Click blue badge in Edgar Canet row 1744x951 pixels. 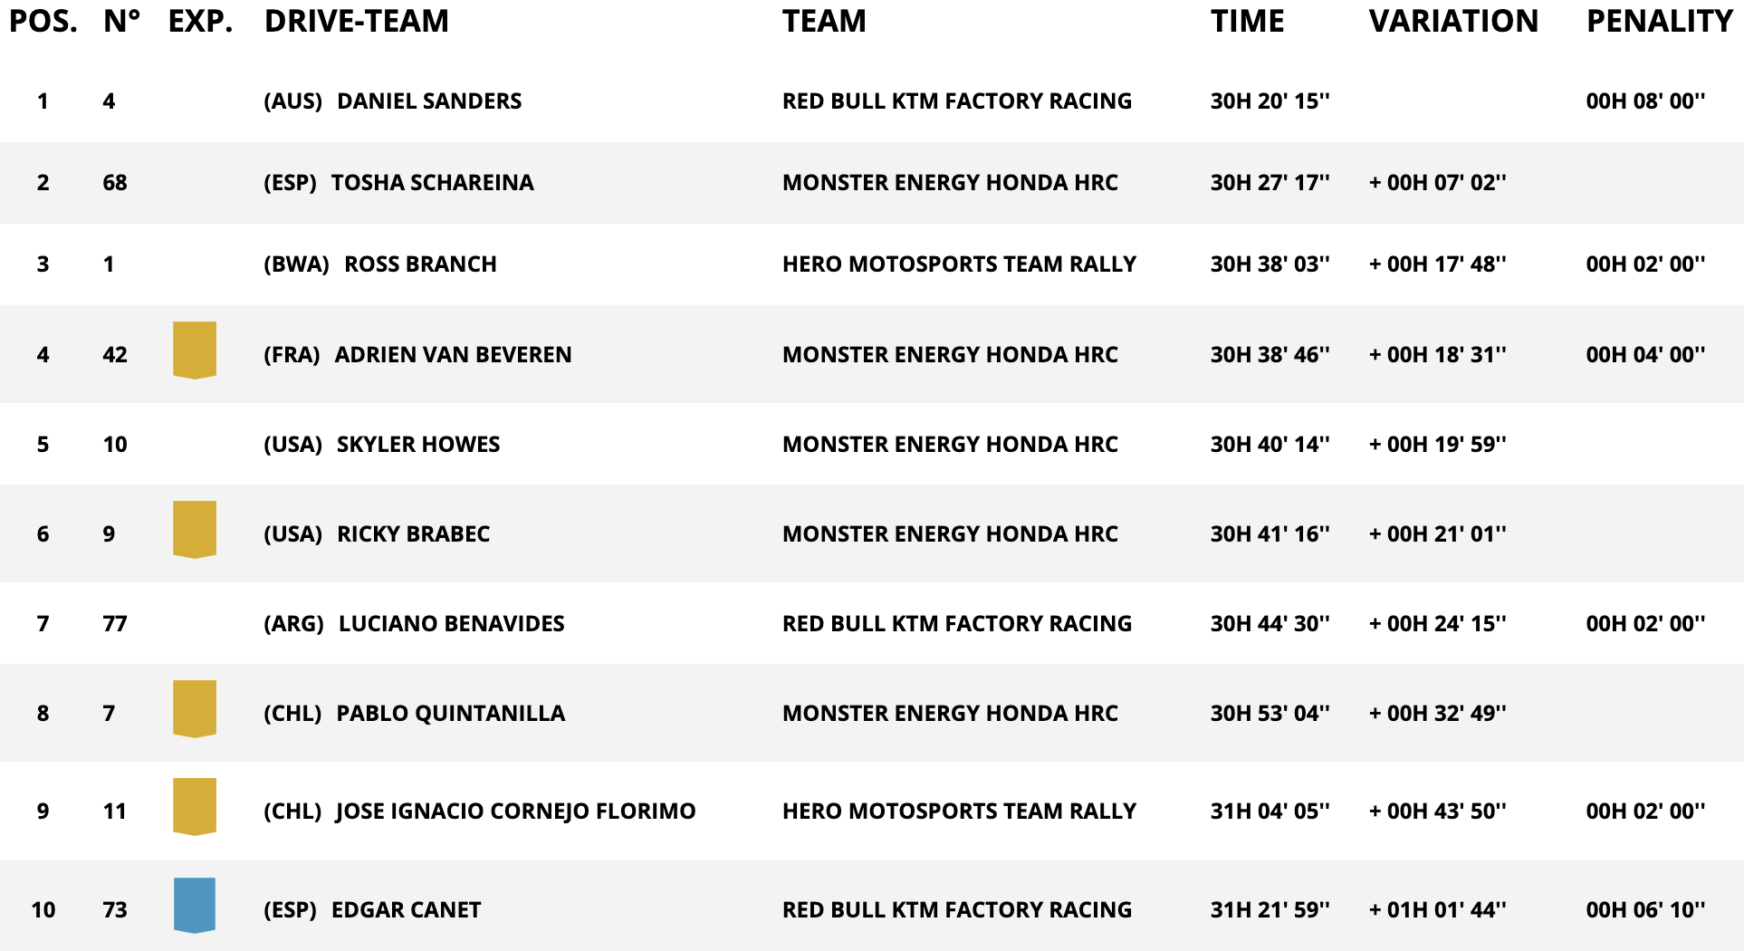195,905
